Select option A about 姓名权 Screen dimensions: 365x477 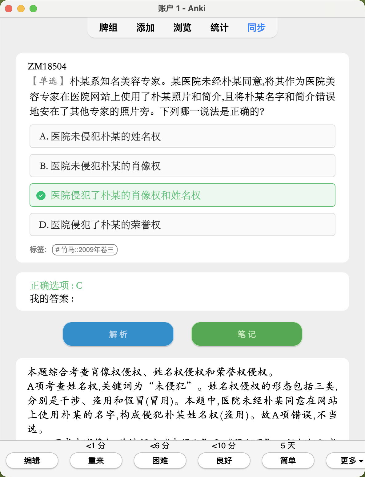(182, 136)
